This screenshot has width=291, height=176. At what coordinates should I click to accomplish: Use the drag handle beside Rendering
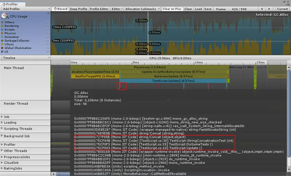pos(48,26)
